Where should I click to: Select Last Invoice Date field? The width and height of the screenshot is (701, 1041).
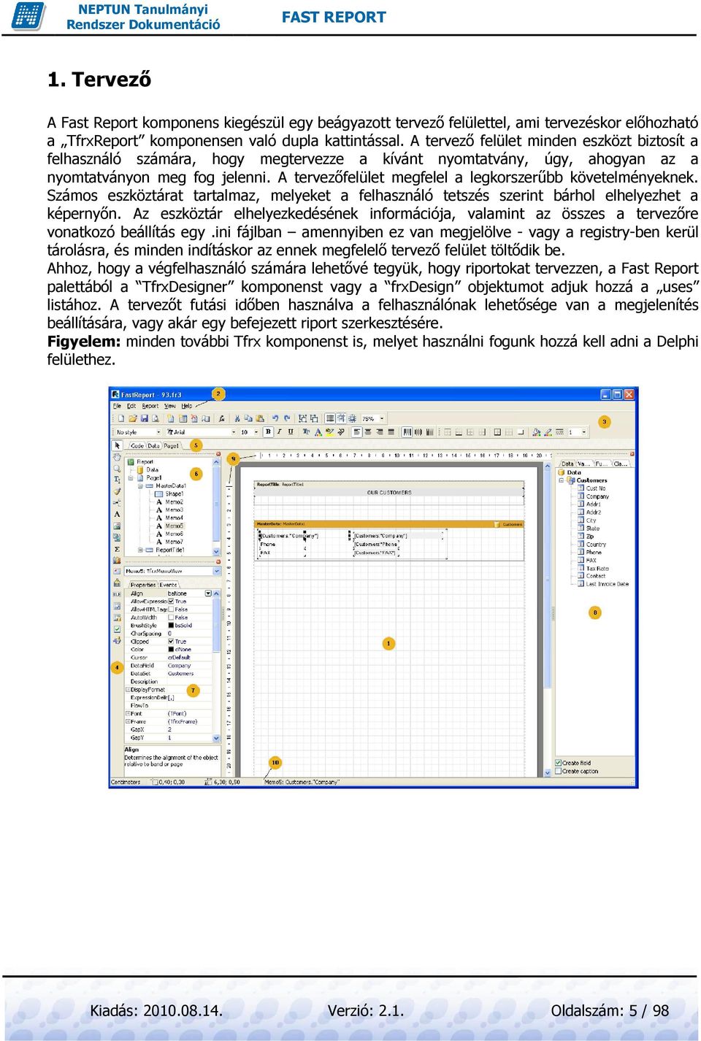607,584
